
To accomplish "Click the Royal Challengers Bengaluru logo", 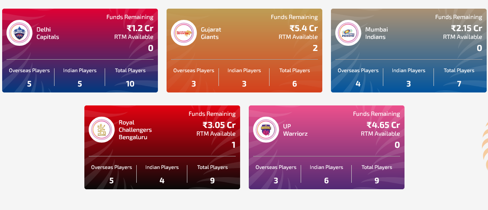I will (102, 130).
